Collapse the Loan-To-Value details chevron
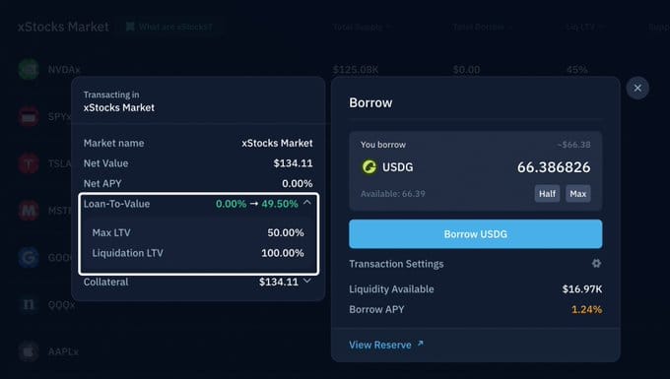This screenshot has width=670, height=379. 306,203
